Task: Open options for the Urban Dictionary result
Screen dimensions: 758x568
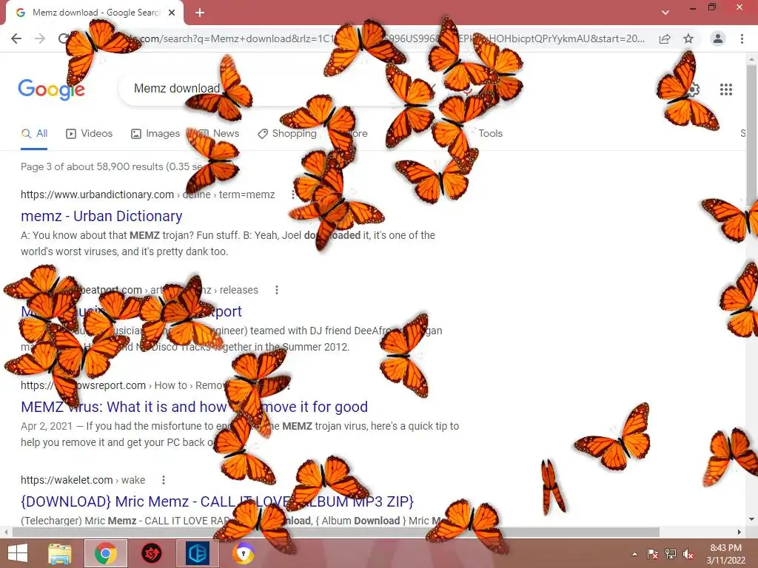Action: coord(293,195)
